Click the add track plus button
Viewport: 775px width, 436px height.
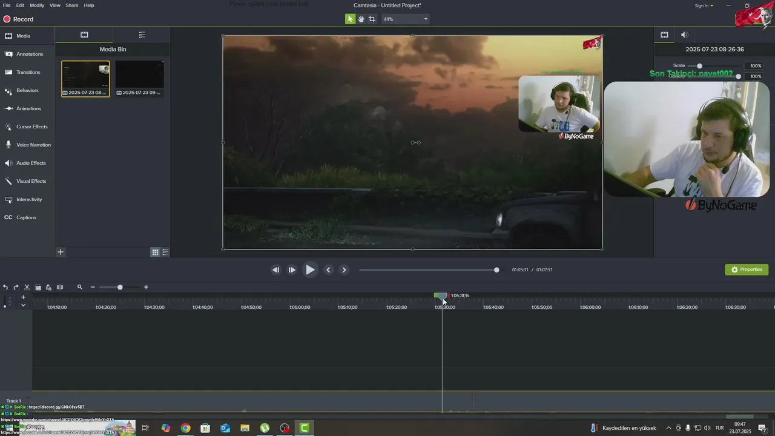click(24, 297)
